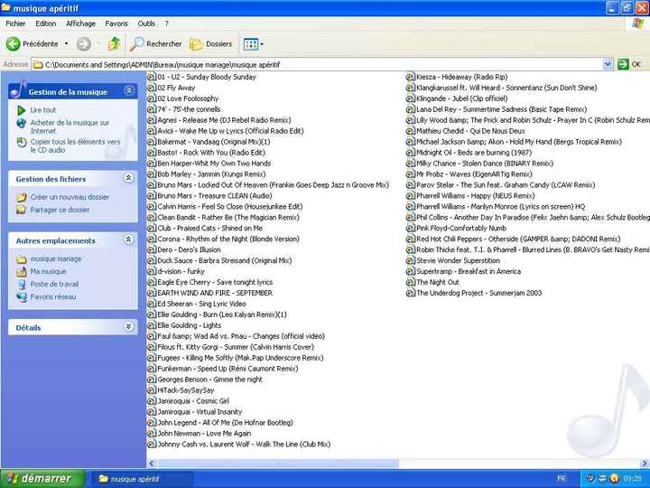
Task: Click audio file icon of 01 - U2 - Sunday Bloody Sunday
Action: click(152, 77)
